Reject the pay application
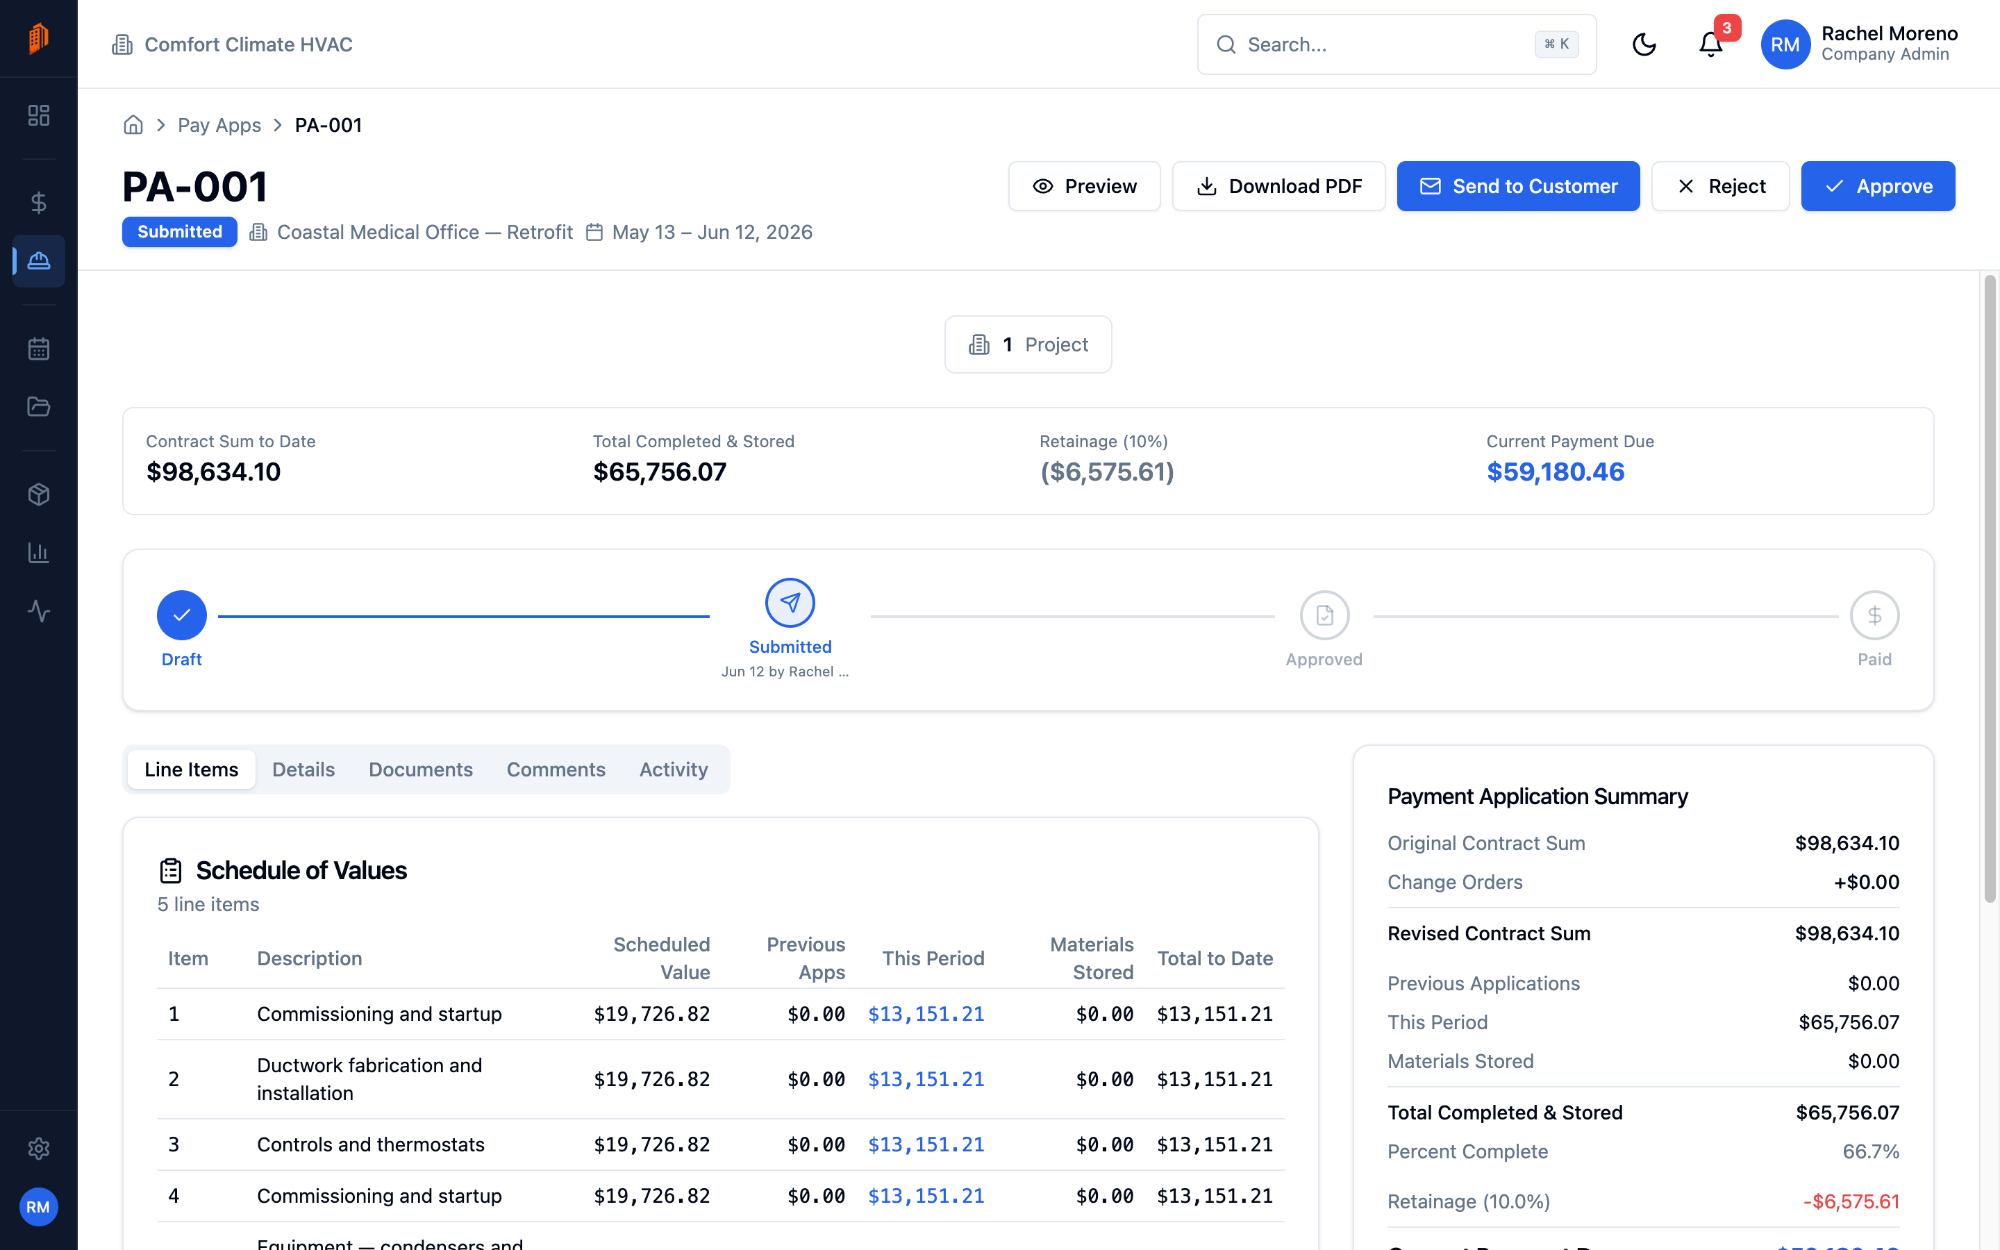The image size is (2000, 1250). pyautogui.click(x=1721, y=186)
